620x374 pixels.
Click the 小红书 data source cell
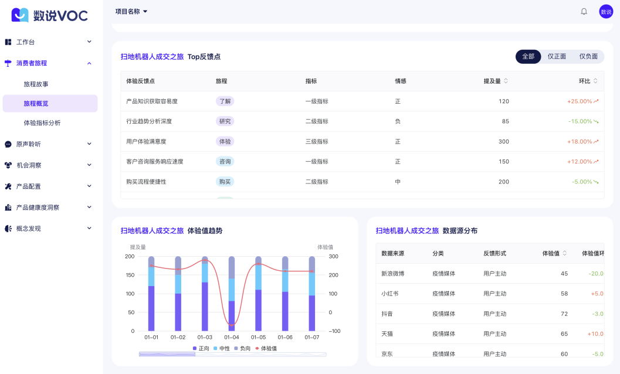390,294
